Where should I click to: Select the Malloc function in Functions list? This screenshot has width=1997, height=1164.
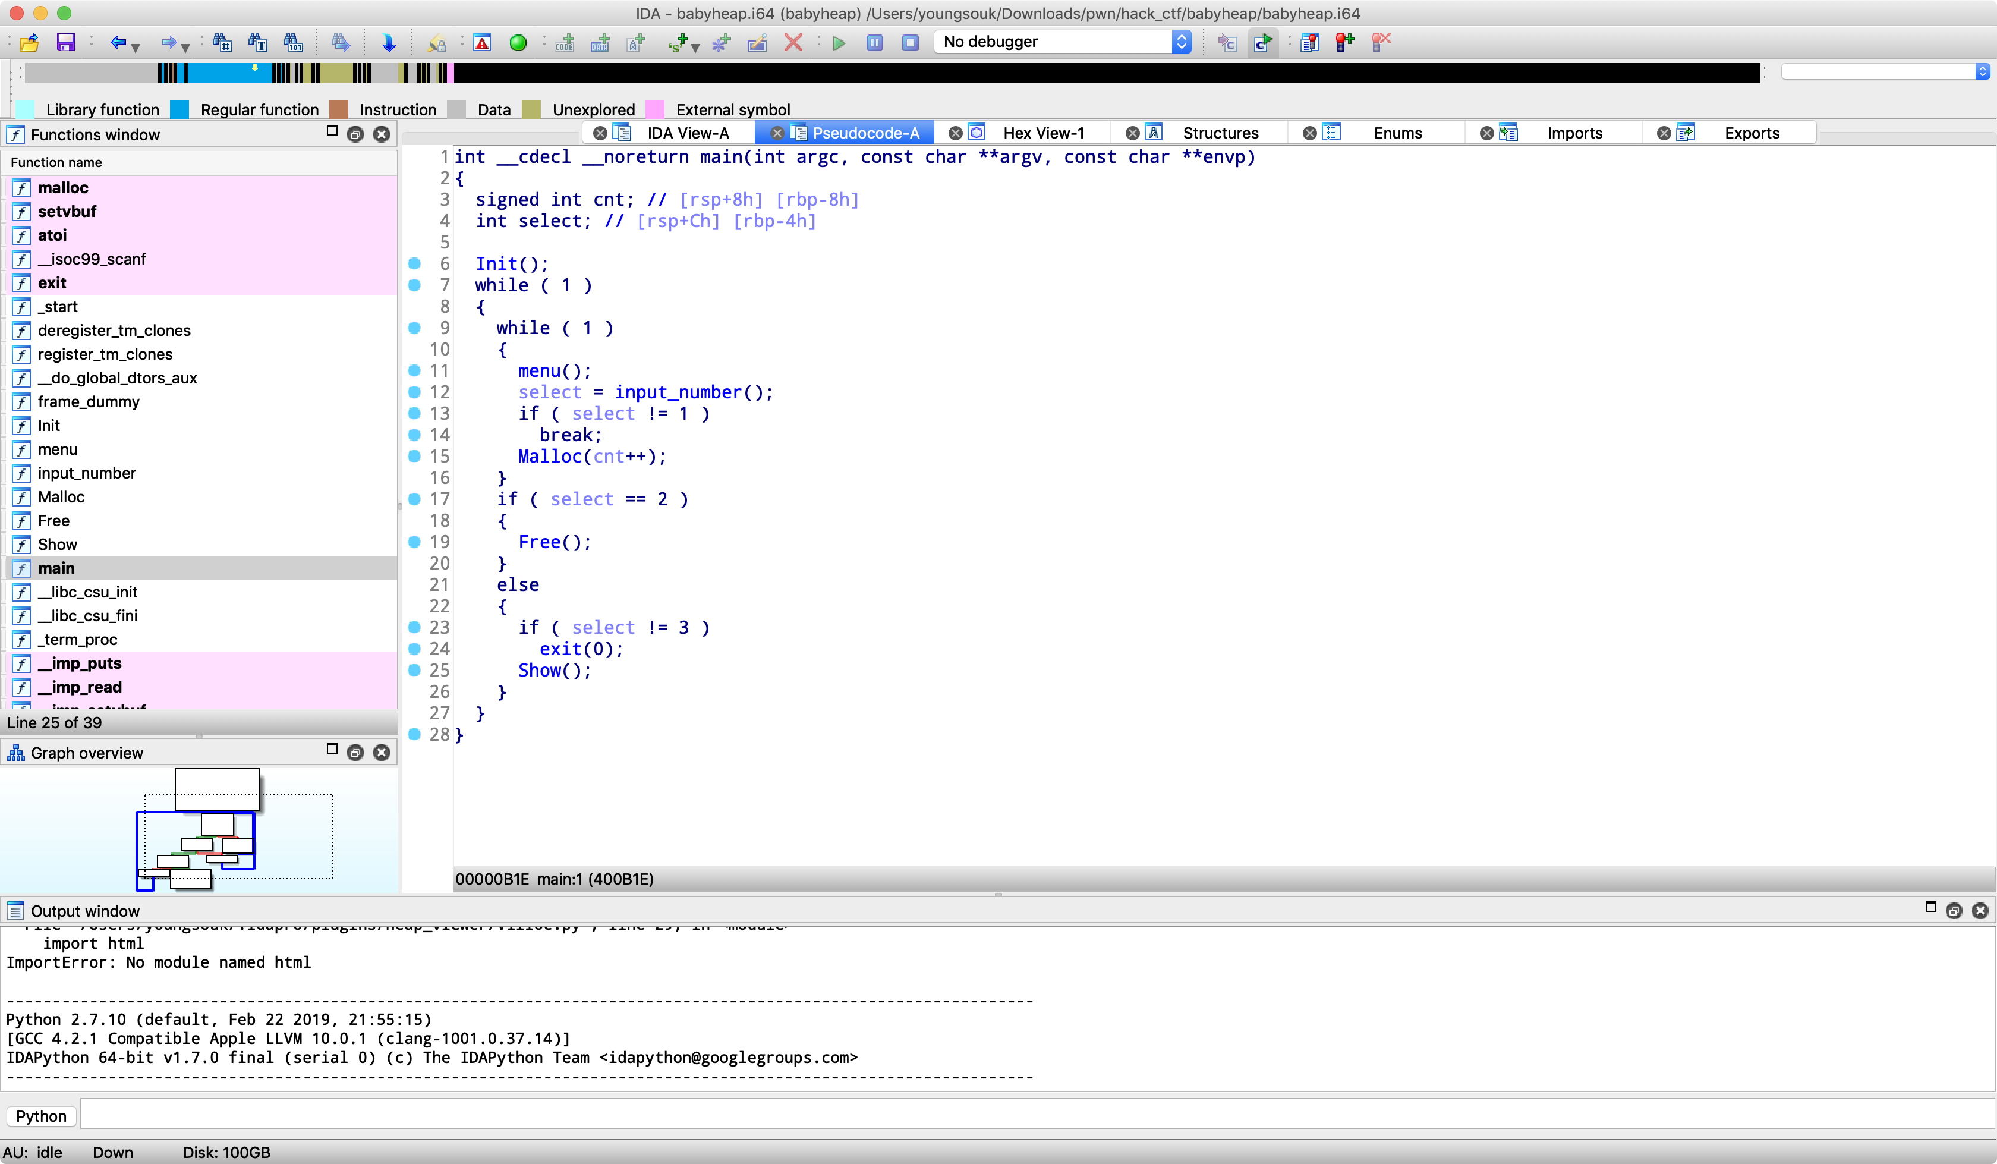click(61, 496)
